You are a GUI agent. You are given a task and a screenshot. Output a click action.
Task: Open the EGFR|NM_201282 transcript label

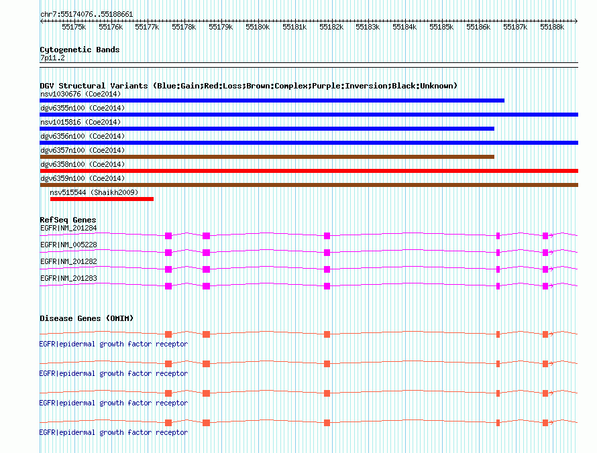coord(68,262)
